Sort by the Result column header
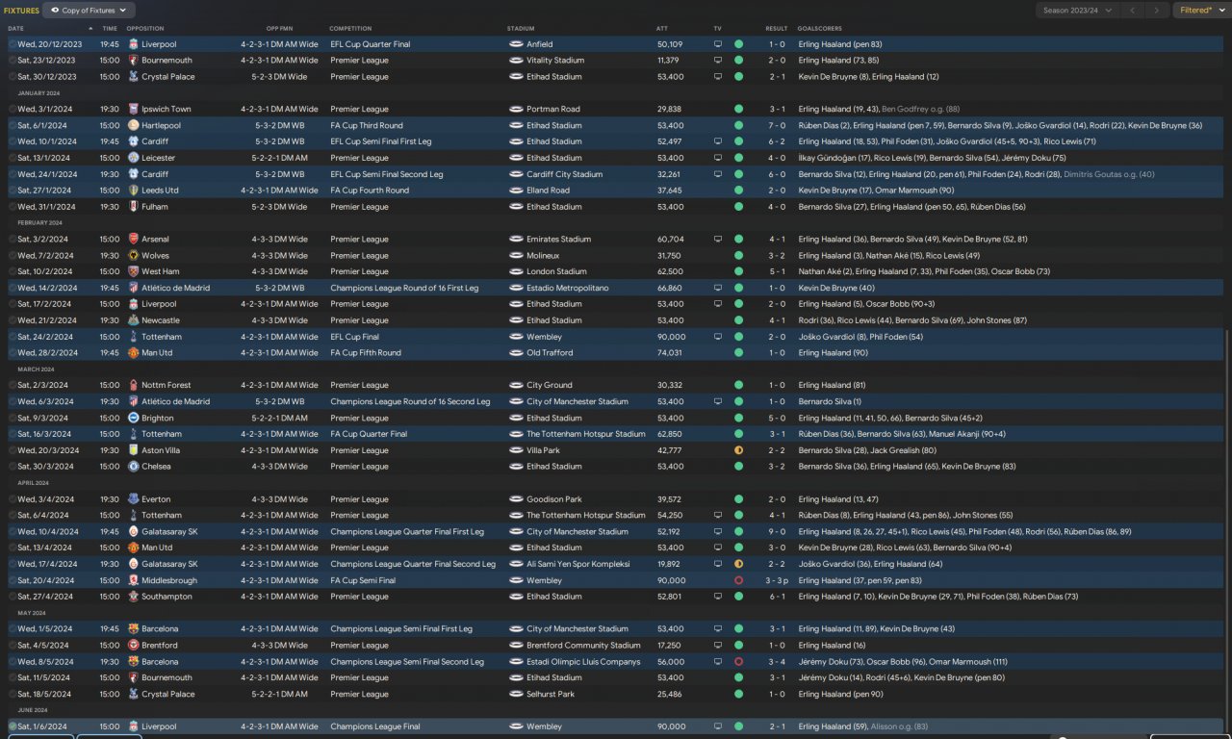 pos(776,29)
